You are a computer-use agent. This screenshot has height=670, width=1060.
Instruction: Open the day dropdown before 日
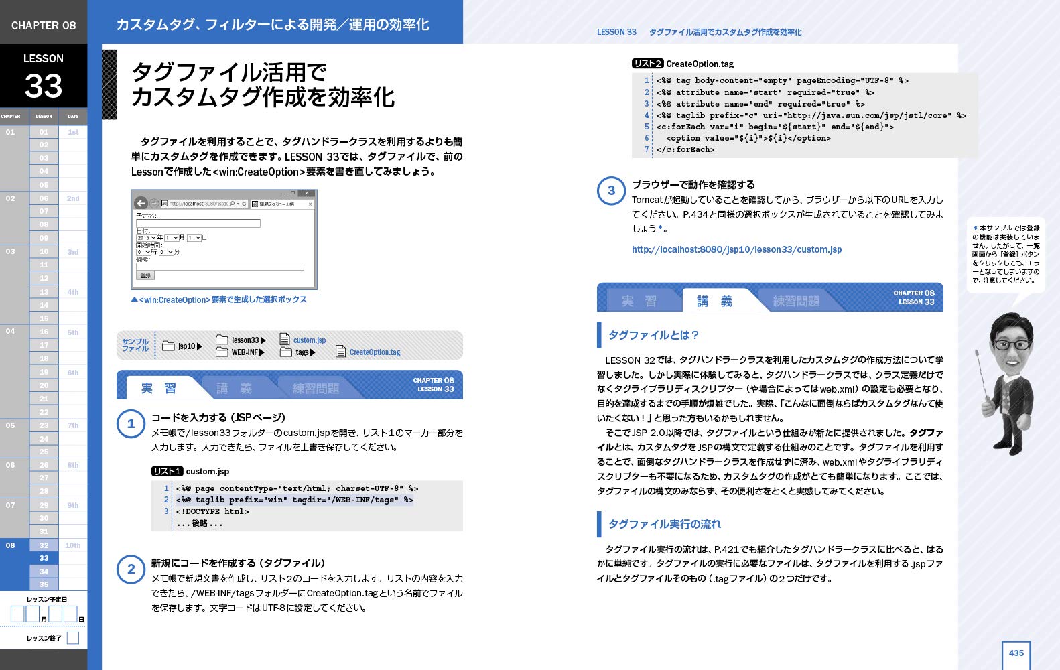tap(194, 237)
